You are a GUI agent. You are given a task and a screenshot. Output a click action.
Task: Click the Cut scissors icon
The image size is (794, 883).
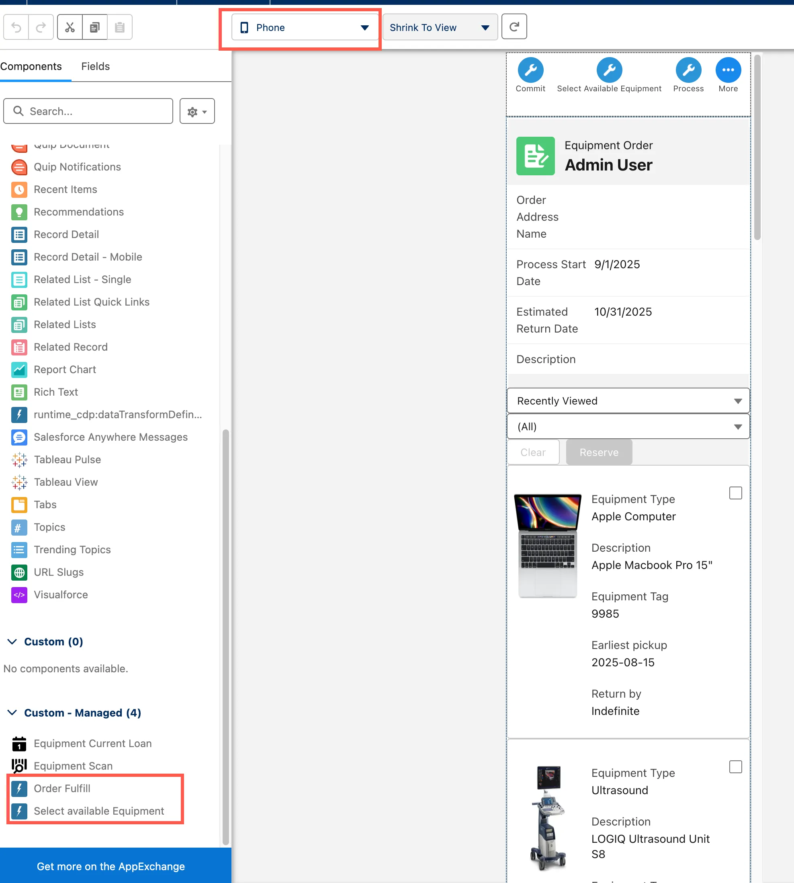coord(70,27)
